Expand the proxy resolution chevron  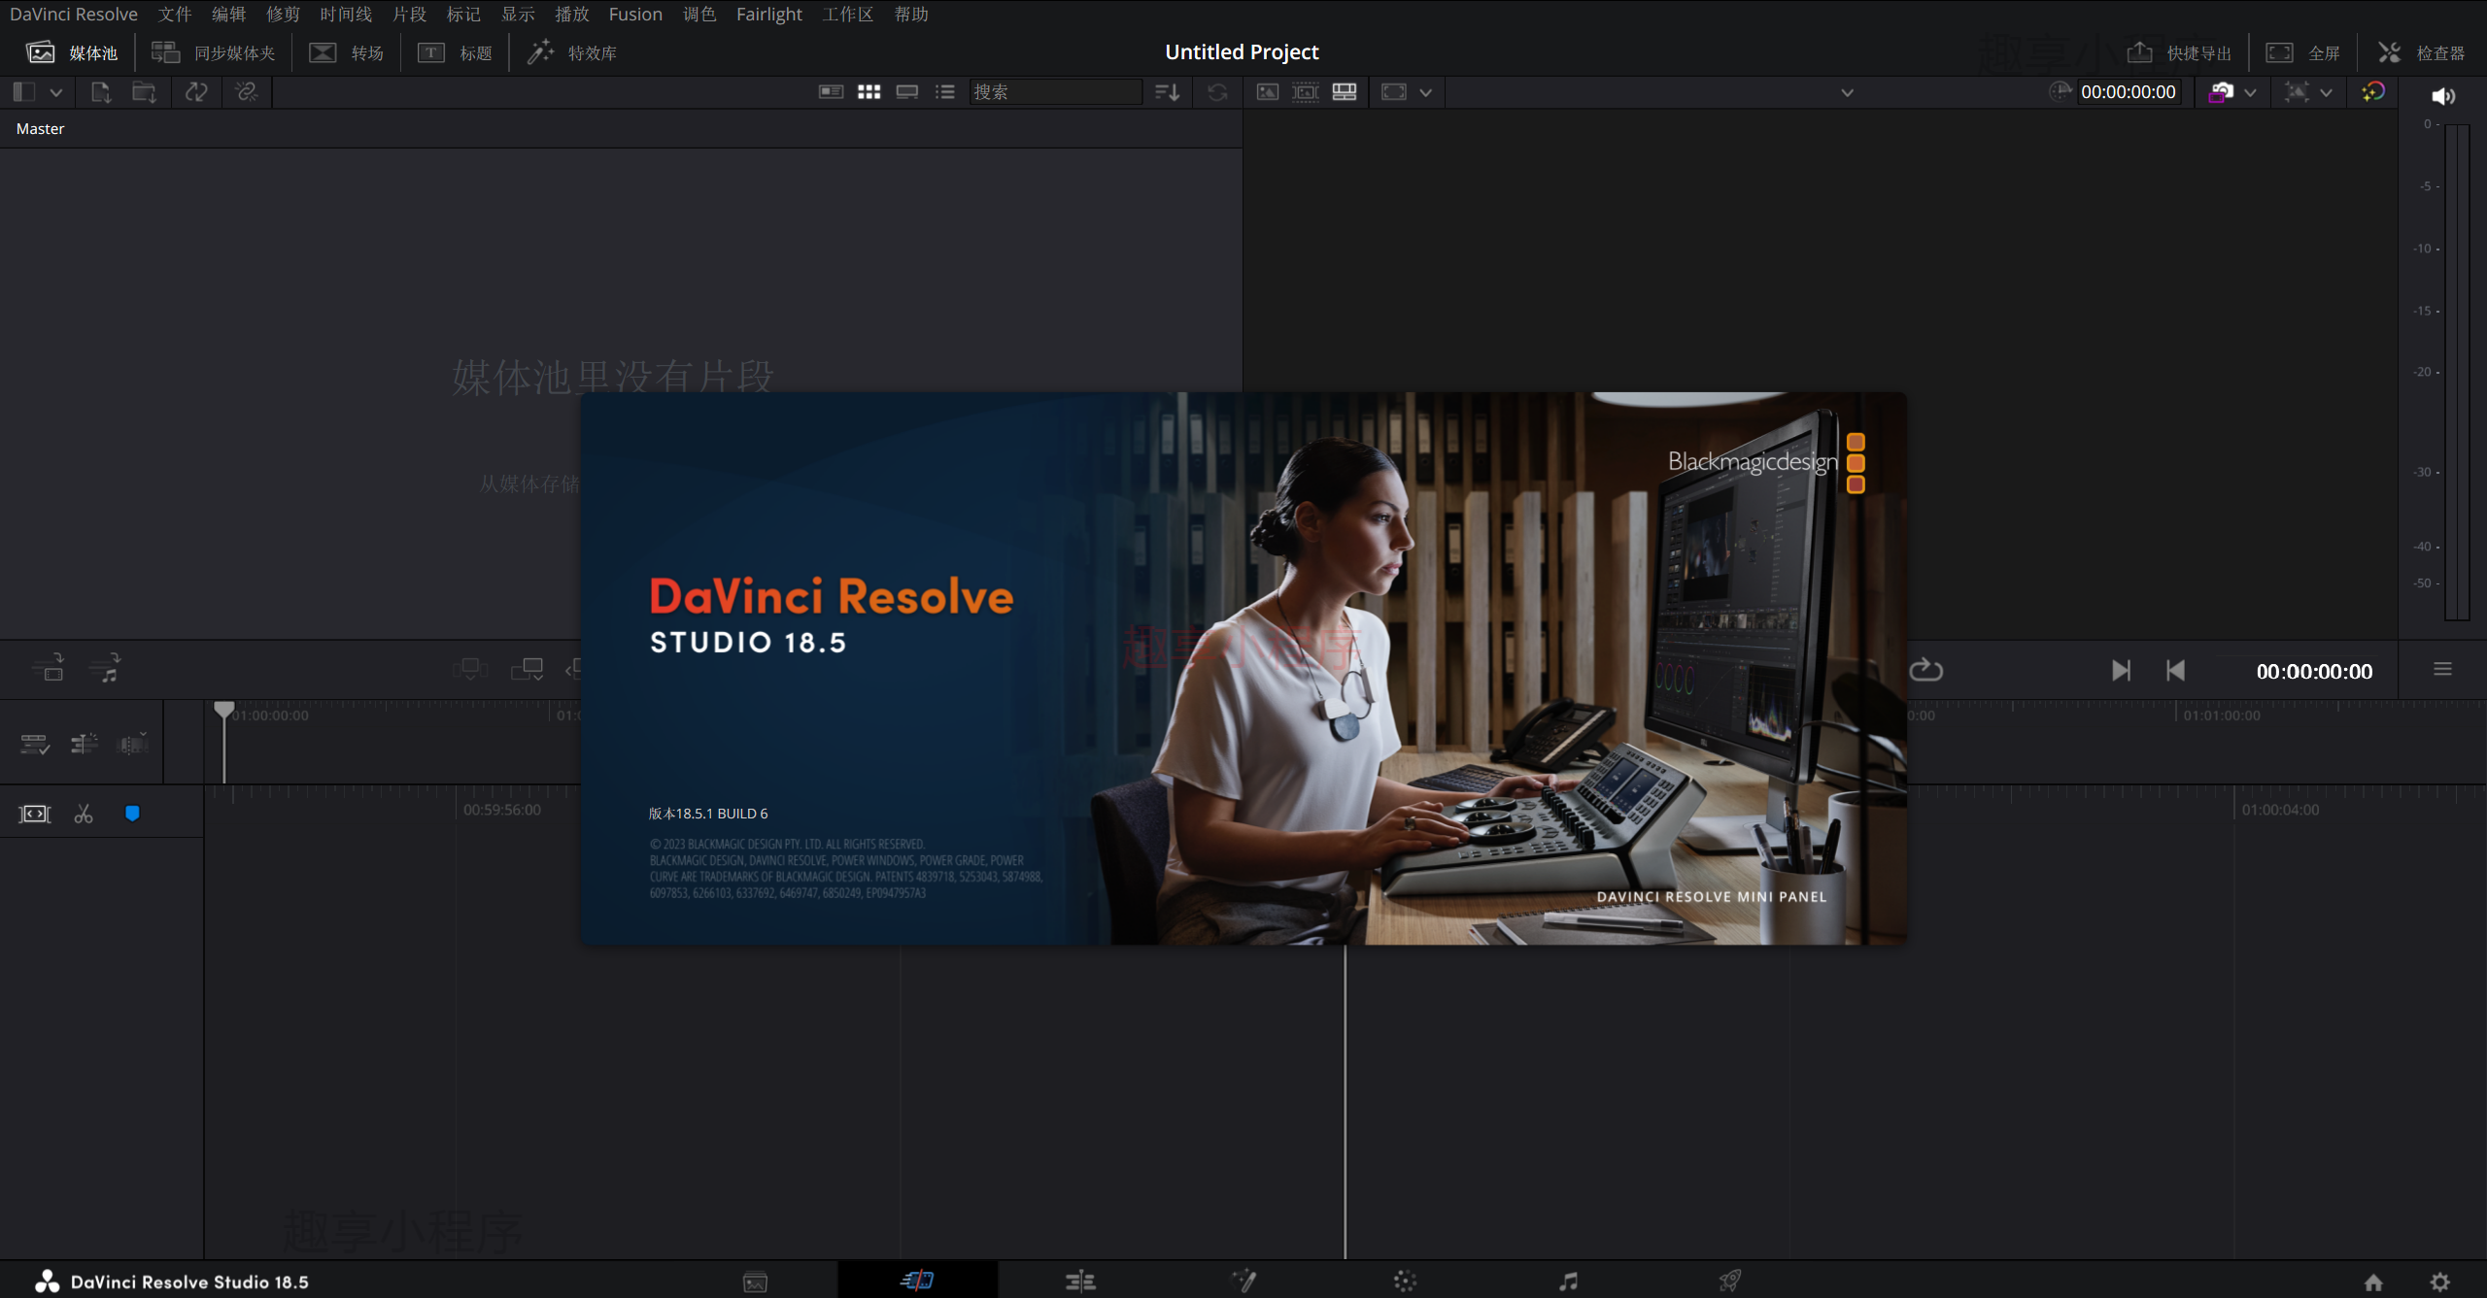click(2327, 93)
